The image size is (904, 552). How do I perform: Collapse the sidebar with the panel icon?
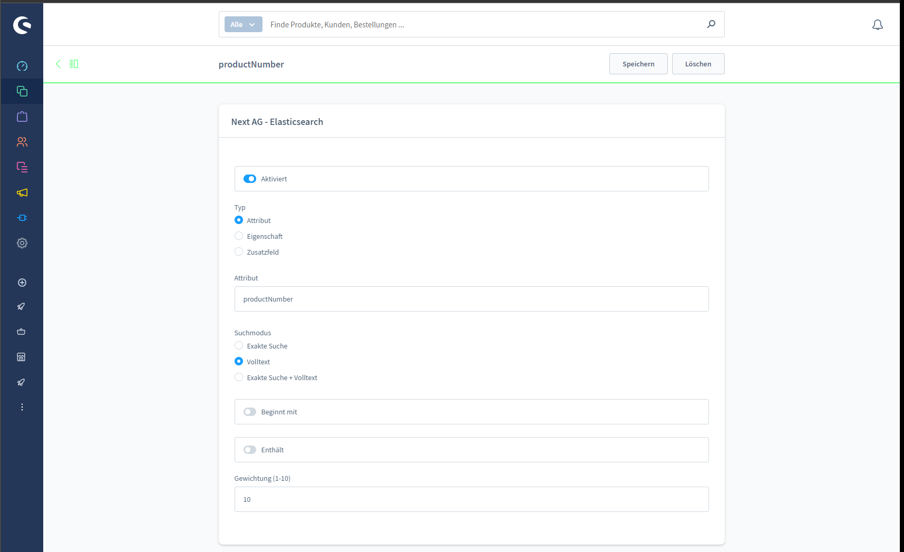(x=74, y=63)
